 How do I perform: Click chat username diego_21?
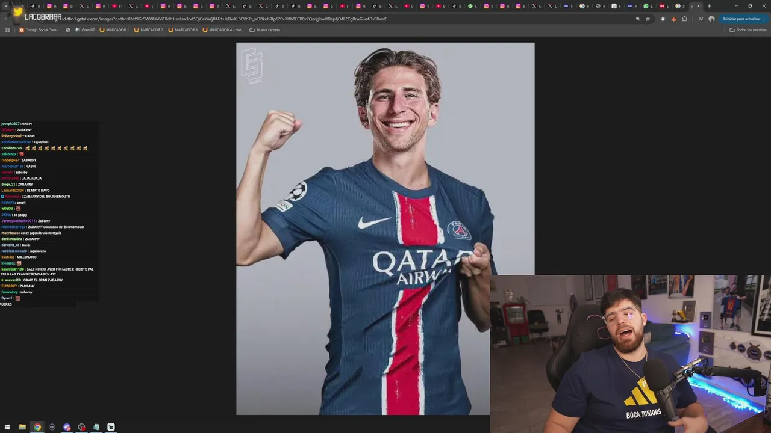point(8,185)
